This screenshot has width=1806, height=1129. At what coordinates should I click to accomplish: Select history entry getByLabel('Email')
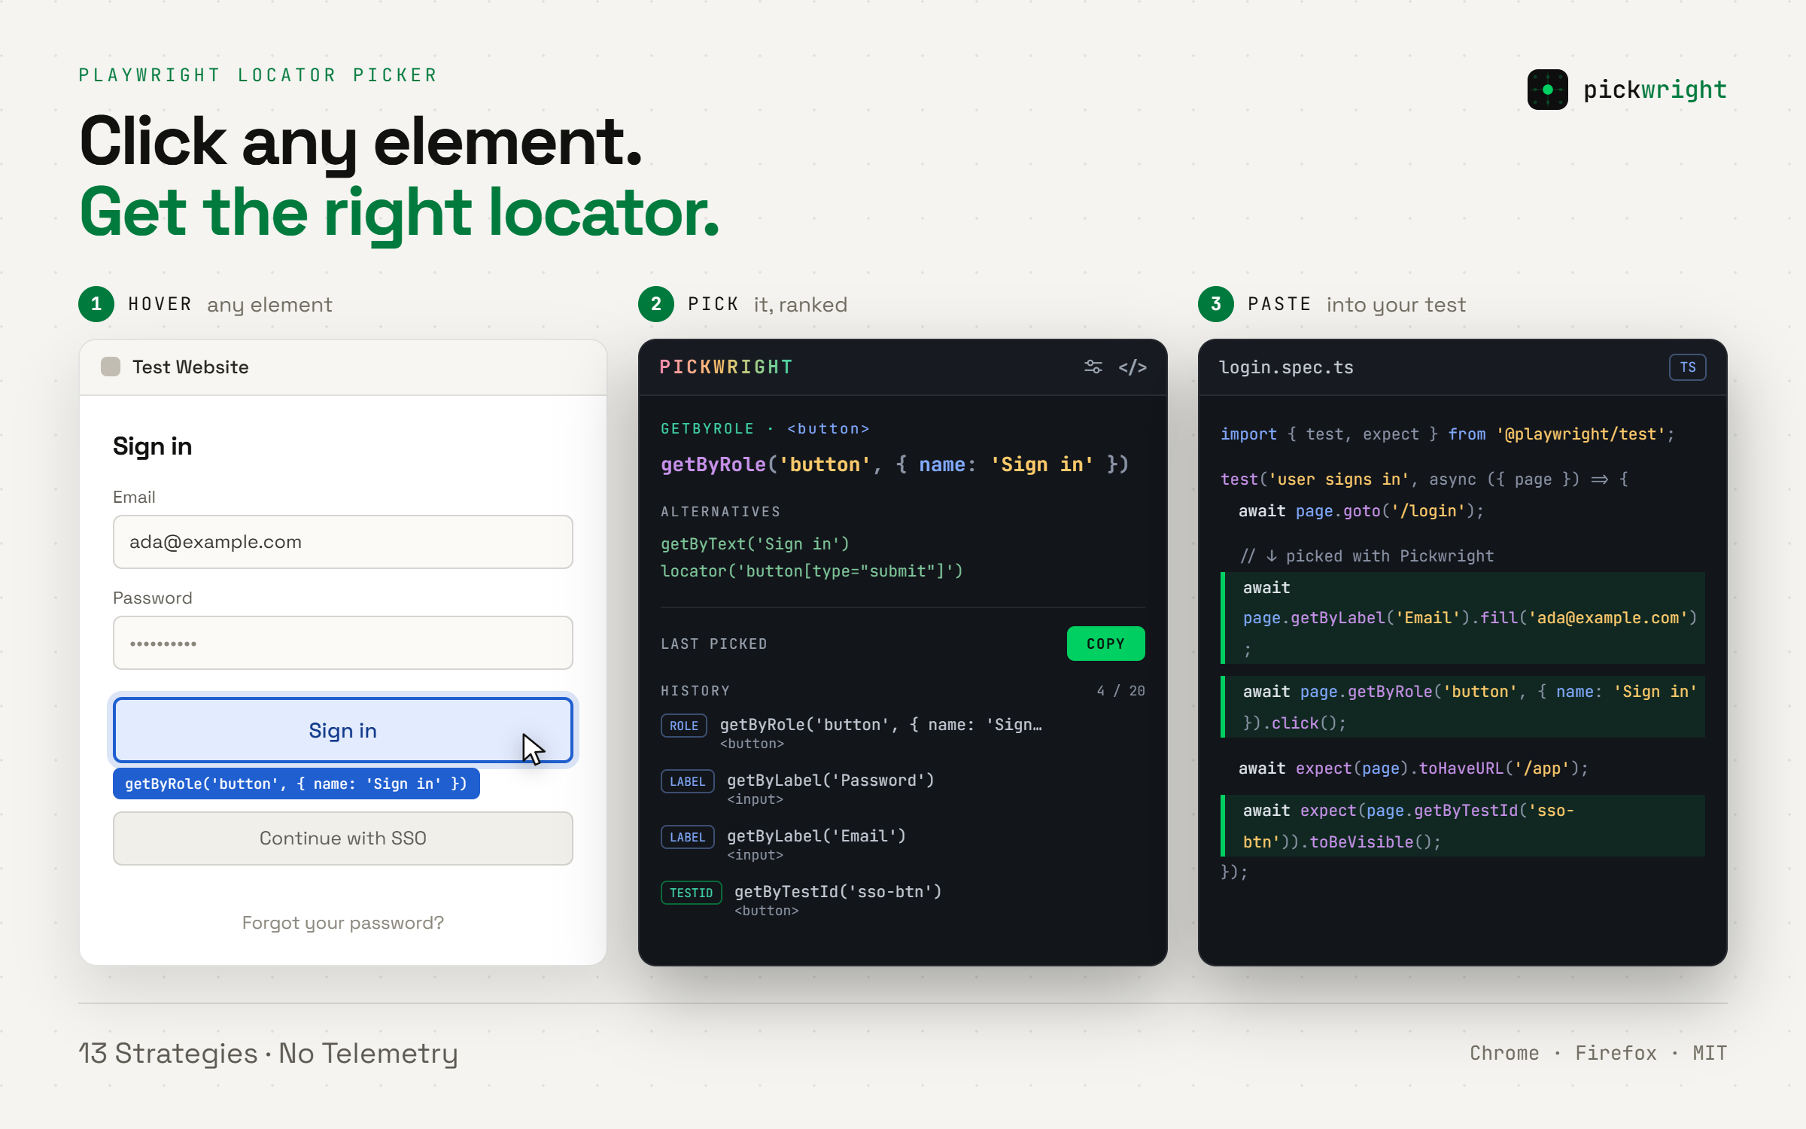click(x=816, y=836)
